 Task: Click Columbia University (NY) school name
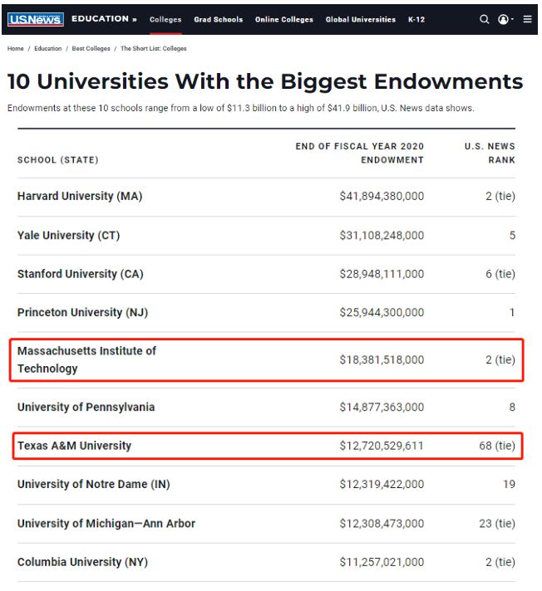pos(82,562)
